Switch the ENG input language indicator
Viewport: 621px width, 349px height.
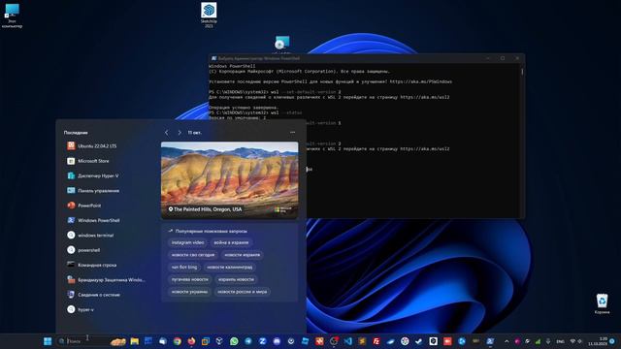pos(560,341)
